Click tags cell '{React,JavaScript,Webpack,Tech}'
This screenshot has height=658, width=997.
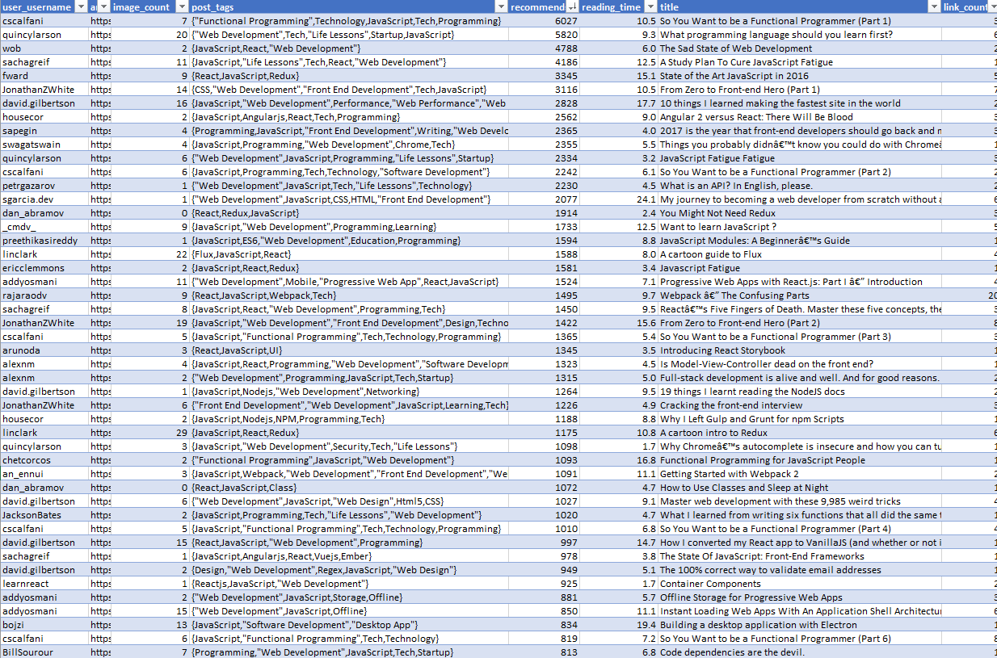pos(264,295)
